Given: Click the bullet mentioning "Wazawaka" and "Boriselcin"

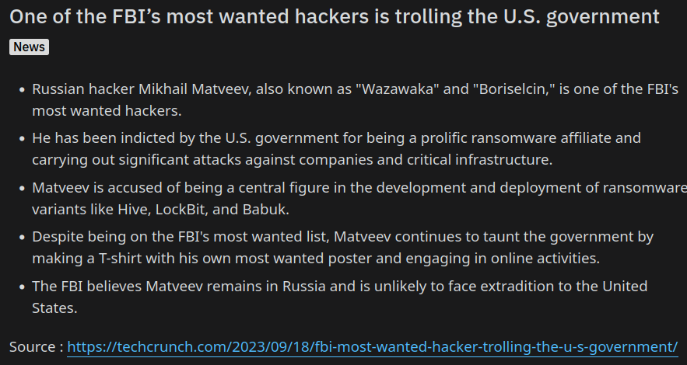Looking at the screenshot, I should click(355, 99).
